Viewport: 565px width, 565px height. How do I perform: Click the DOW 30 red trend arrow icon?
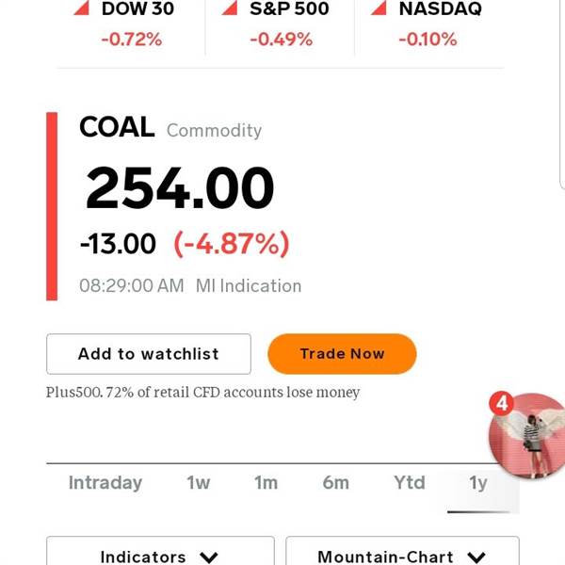82,8
